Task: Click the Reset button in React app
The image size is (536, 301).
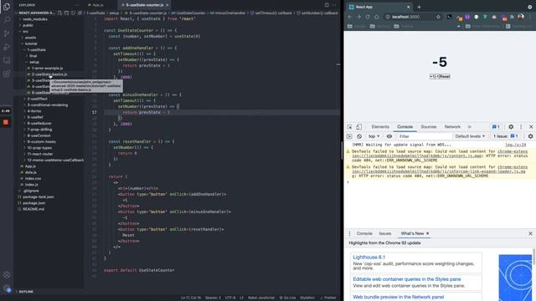Action: pyautogui.click(x=445, y=76)
